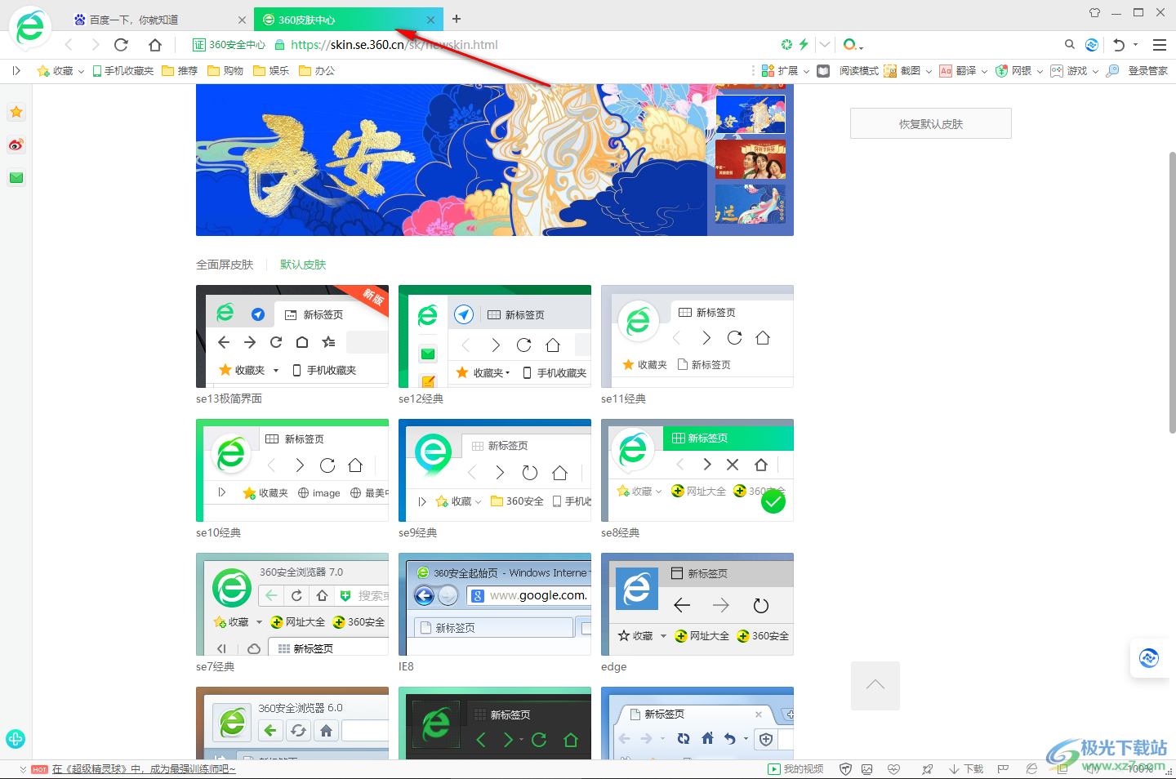1176x779 pixels.
Task: Open the 娱乐 bookmark folder
Action: tap(271, 71)
